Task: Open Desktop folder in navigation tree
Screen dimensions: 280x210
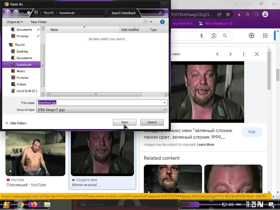Action: coord(22,51)
